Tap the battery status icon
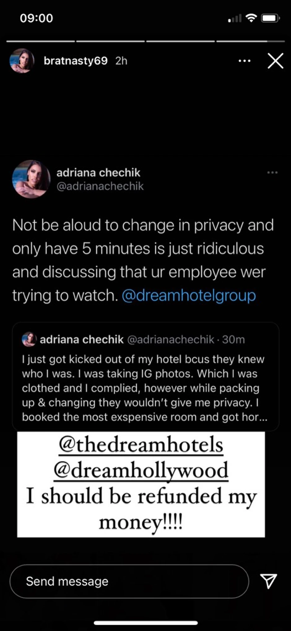Image resolution: width=291 pixels, height=631 pixels. pyautogui.click(x=271, y=18)
